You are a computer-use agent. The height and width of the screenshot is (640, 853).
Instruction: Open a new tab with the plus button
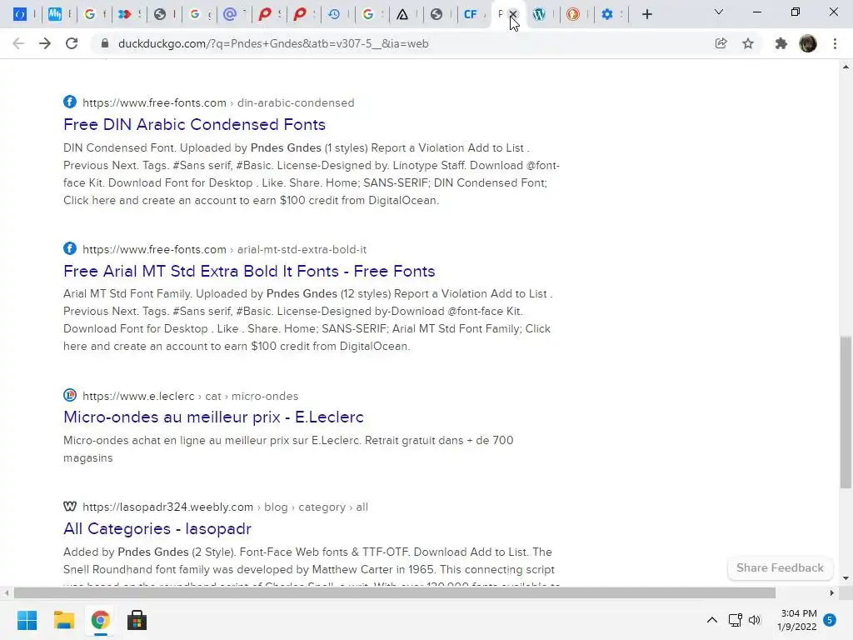tap(646, 14)
